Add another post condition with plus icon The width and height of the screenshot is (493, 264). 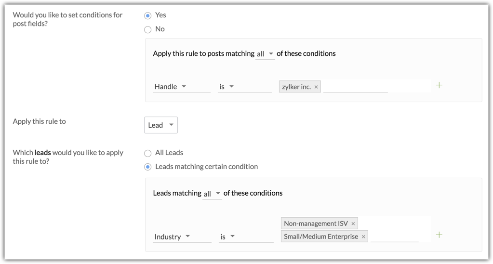click(439, 85)
